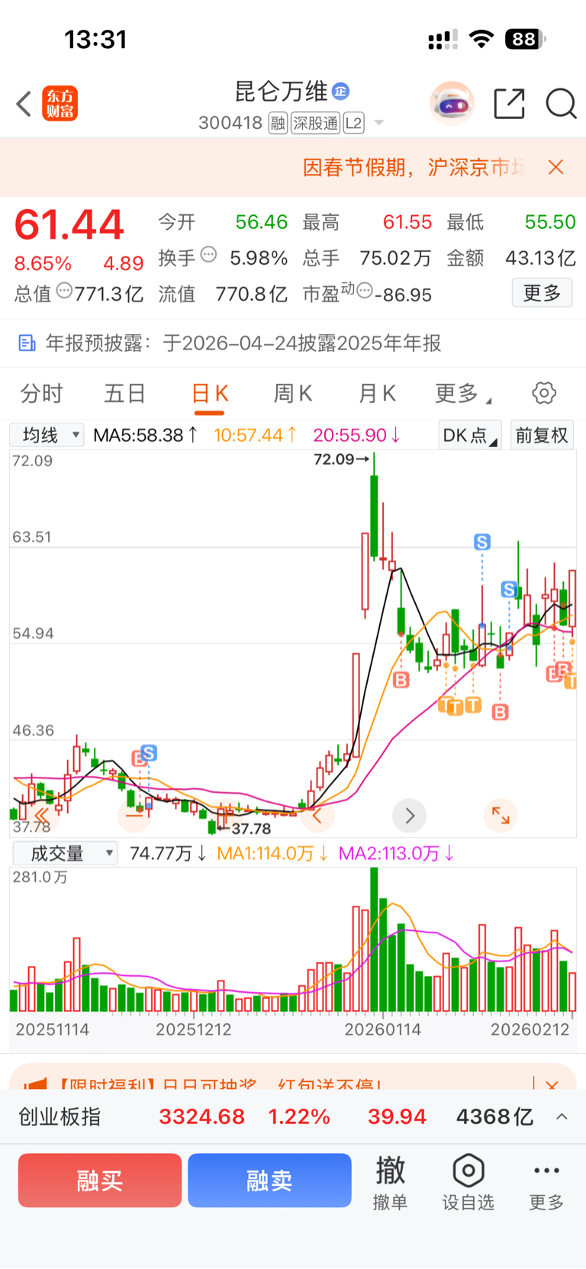Tap the 10:57.44 moving average value

(255, 435)
